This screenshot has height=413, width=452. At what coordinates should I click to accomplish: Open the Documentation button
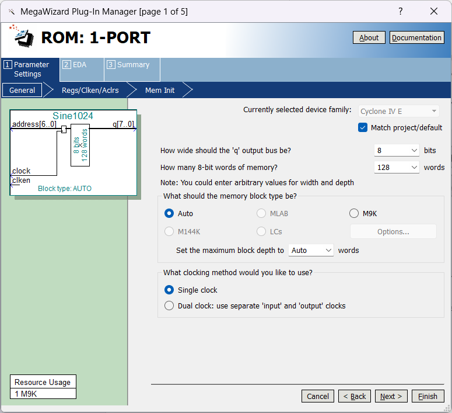tap(416, 37)
